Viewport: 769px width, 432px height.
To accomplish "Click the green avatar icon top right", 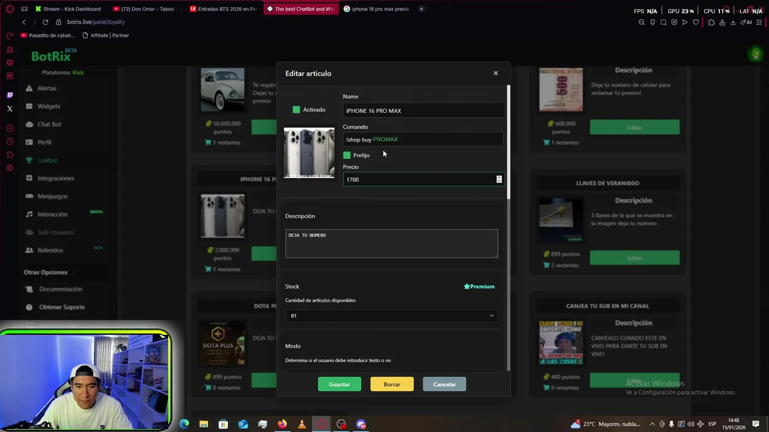I will (755, 54).
